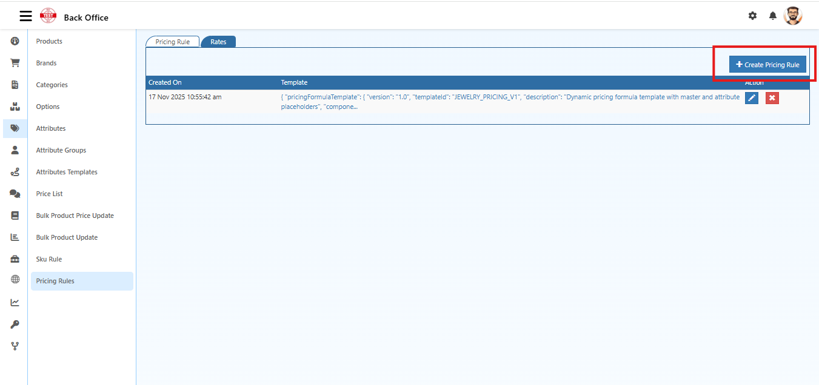Open the profile avatar in the top bar
The width and height of the screenshot is (819, 385).
pos(794,15)
